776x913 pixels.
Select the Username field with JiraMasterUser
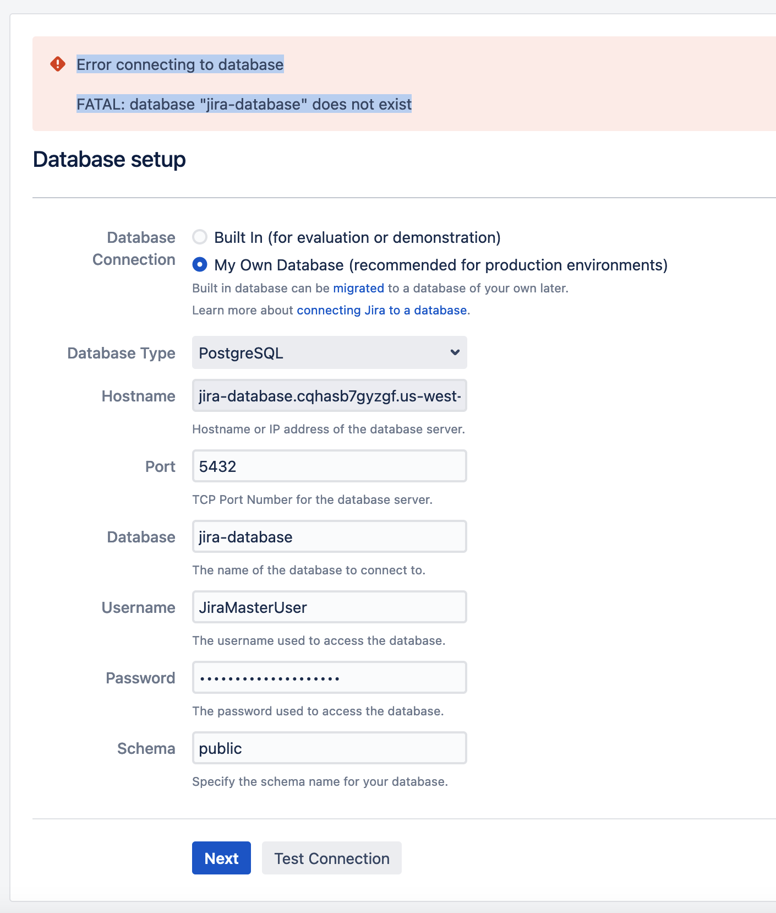click(x=329, y=607)
